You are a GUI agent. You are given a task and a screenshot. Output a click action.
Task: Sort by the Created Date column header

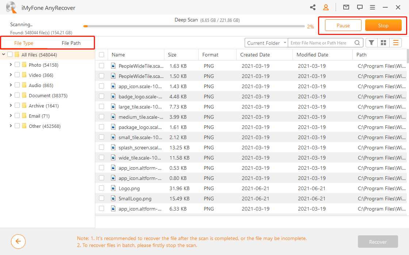(255, 55)
